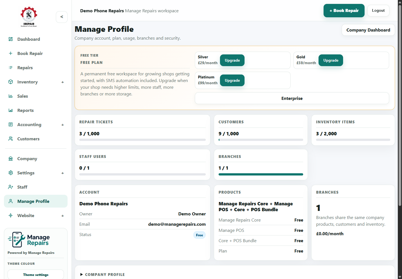
Task: Click the Dashboard grid icon
Action: click(x=11, y=39)
